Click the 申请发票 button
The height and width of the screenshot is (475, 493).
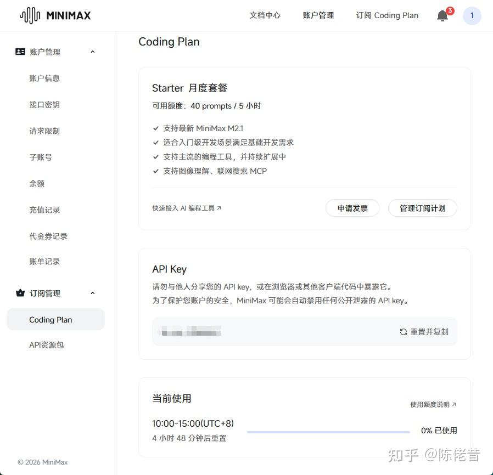[352, 208]
